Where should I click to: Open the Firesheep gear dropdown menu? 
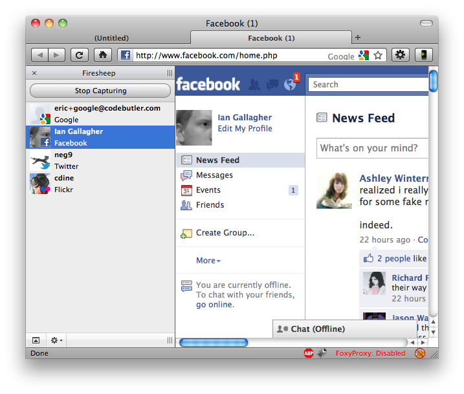pos(56,340)
